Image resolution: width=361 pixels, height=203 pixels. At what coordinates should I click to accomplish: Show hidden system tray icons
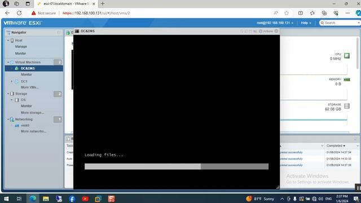tap(282, 198)
